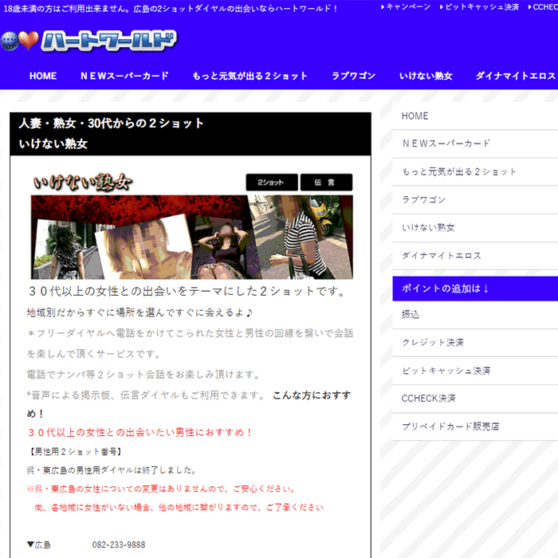
Task: Click the 2ショット black button
Action: point(272,183)
